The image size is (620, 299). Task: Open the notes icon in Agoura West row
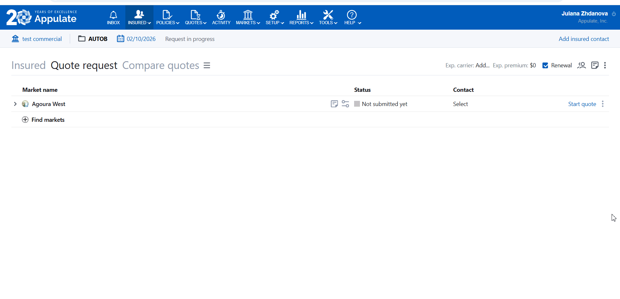click(x=334, y=104)
